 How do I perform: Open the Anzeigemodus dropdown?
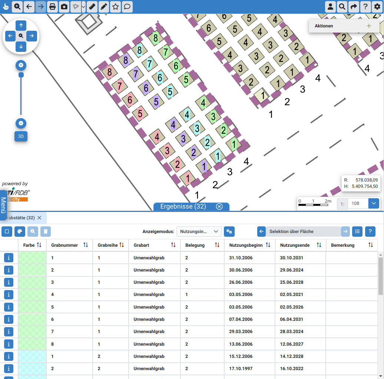tap(199, 232)
